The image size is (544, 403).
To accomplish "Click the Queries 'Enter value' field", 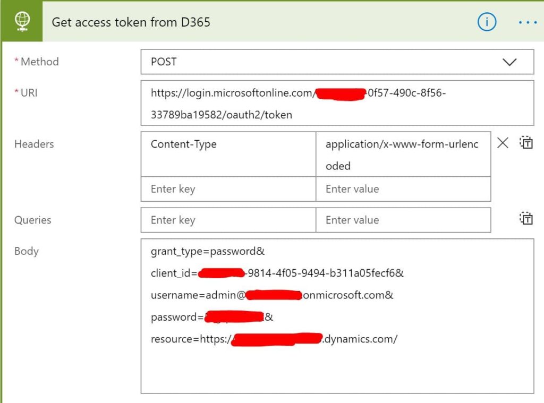I will click(404, 220).
